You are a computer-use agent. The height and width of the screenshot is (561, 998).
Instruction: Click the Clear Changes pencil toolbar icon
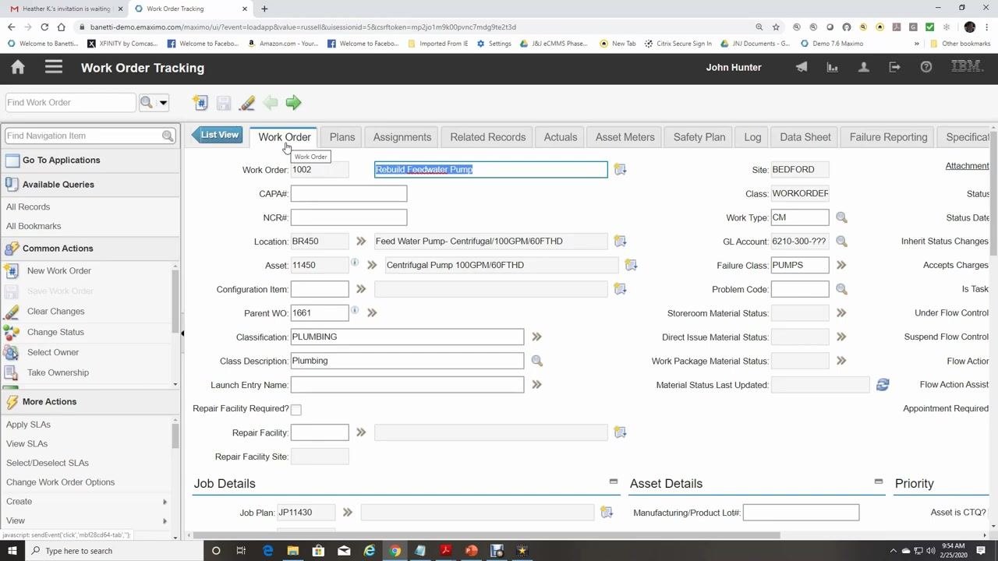pos(247,103)
